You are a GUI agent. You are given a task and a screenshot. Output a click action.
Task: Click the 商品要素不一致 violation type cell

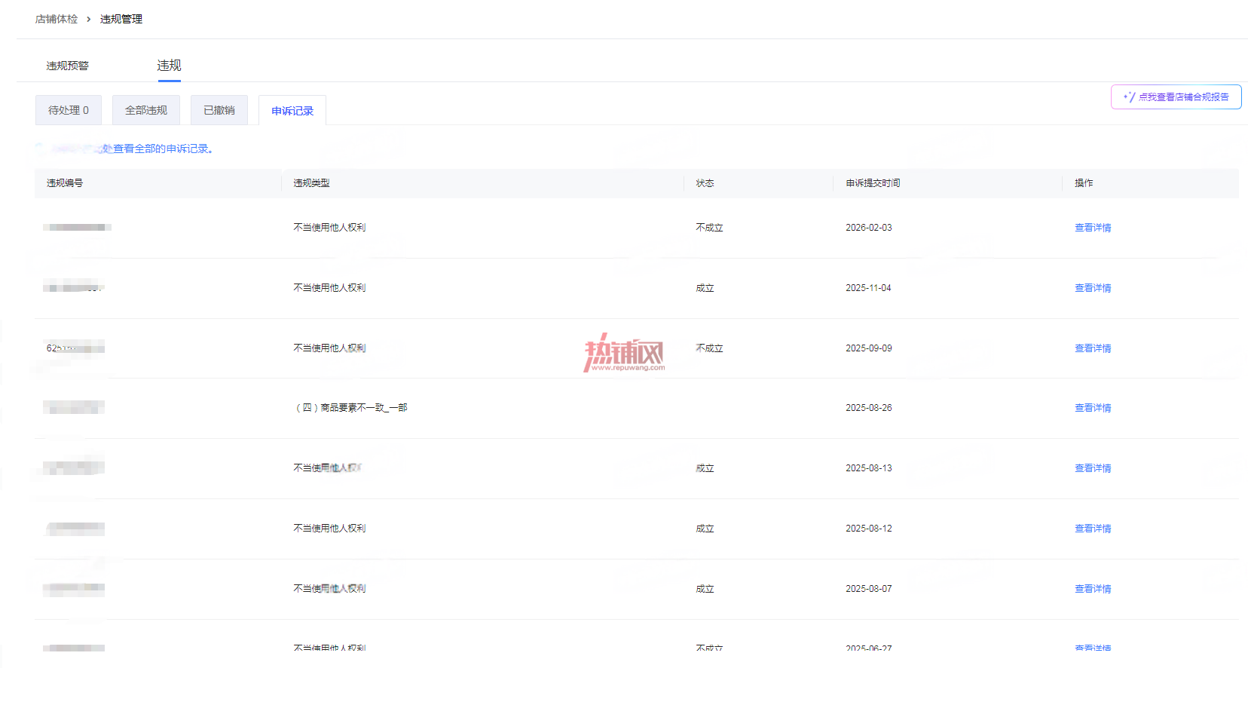point(350,408)
